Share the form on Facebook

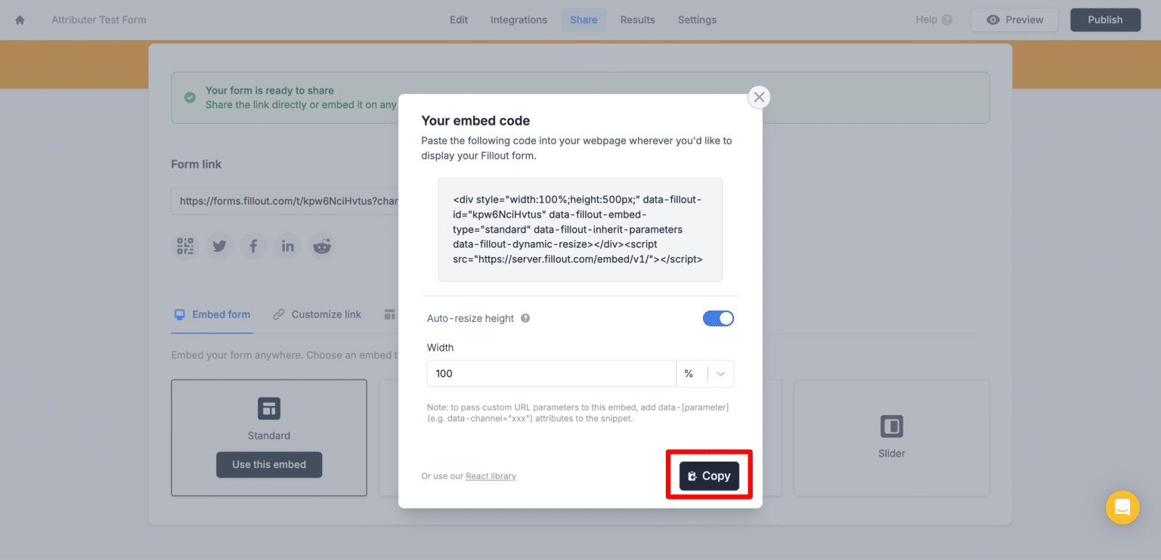(x=253, y=246)
